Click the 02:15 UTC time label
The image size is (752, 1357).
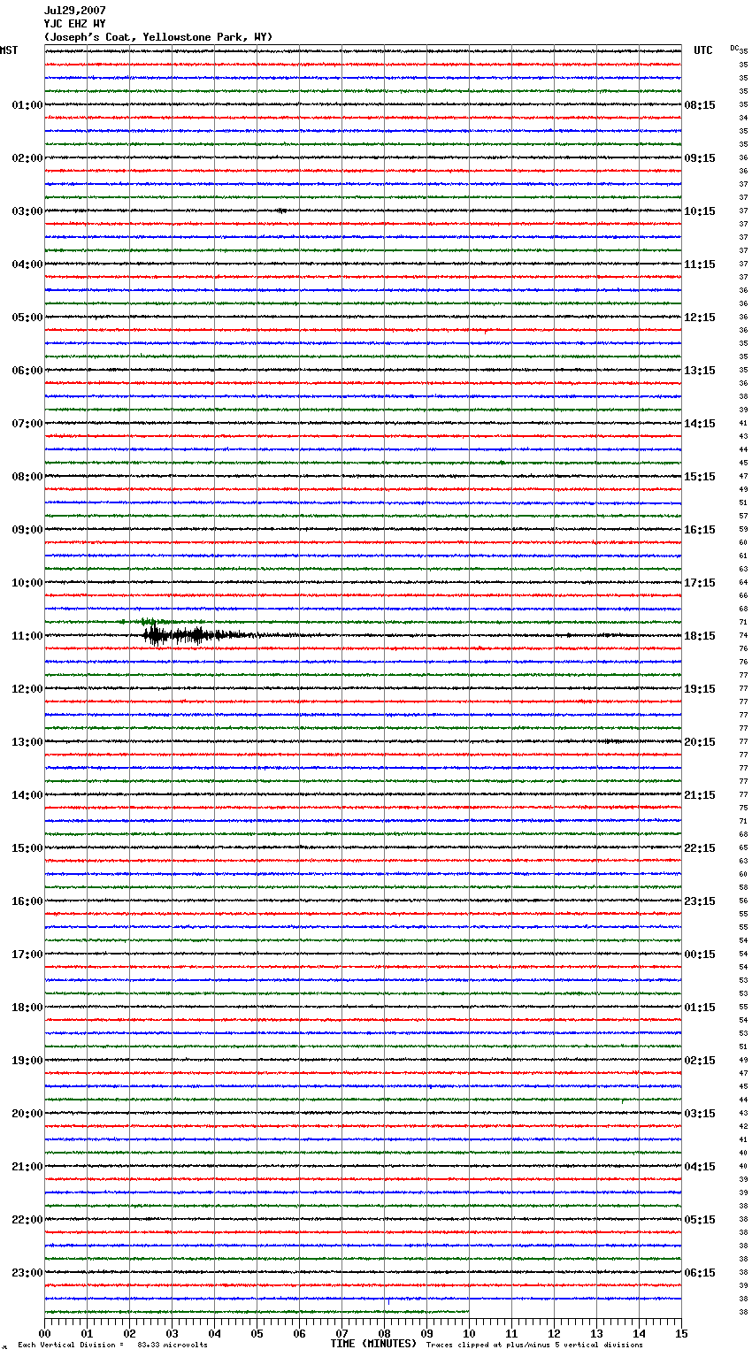[700, 1061]
